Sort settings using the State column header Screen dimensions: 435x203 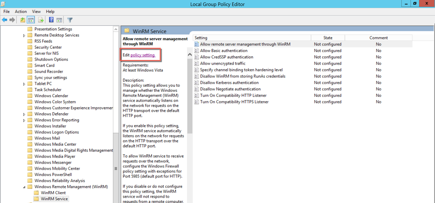pos(327,38)
